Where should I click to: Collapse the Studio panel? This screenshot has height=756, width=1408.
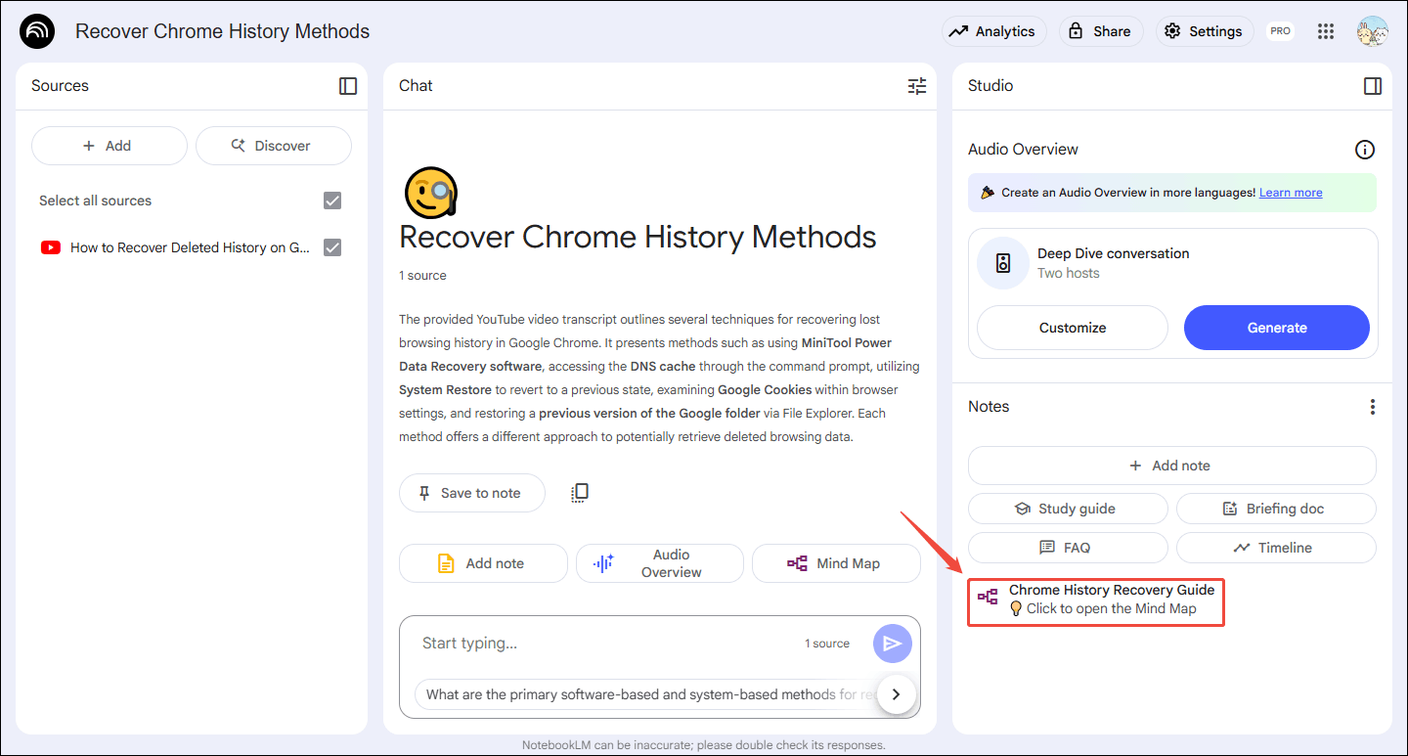coord(1373,86)
